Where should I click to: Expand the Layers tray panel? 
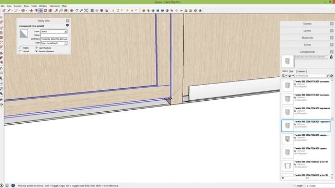coord(307,31)
